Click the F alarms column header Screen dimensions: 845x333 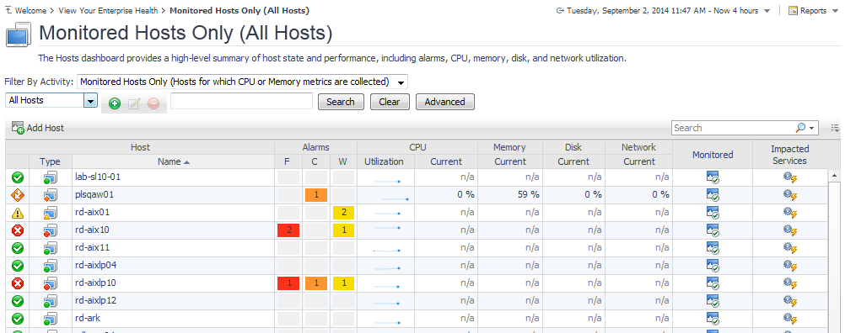coord(288,161)
